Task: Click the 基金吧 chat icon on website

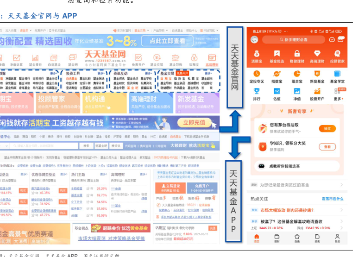Action: tap(72, 57)
